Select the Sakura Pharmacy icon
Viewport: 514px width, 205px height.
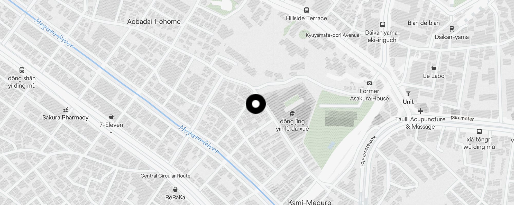click(66, 110)
